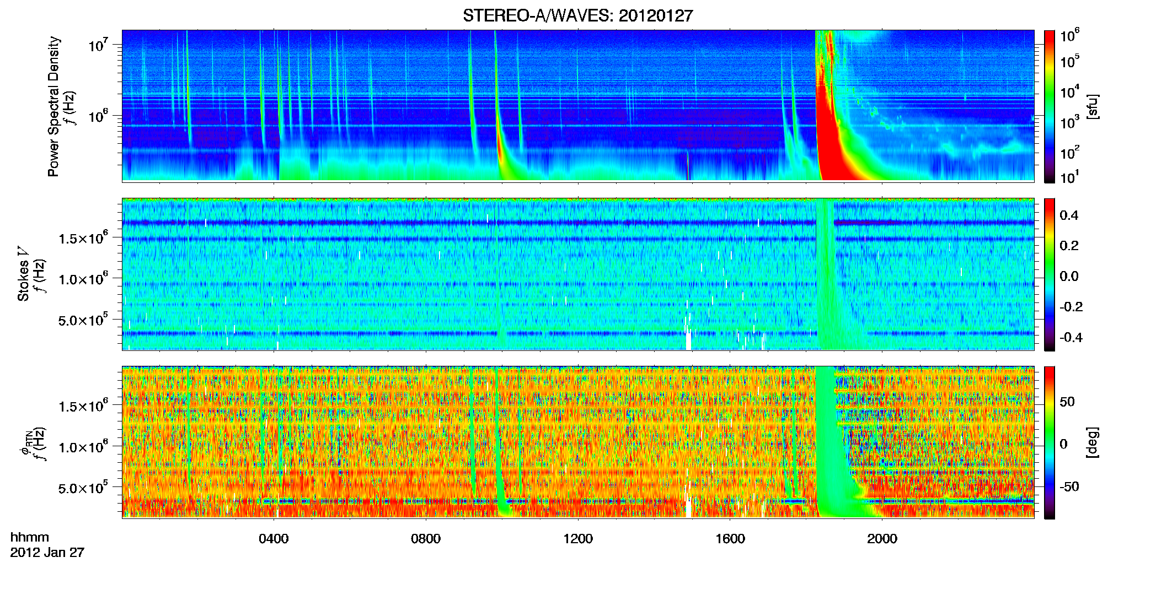Select the "2000" time tick label
This screenshot has height=595, width=1156.
click(882, 538)
